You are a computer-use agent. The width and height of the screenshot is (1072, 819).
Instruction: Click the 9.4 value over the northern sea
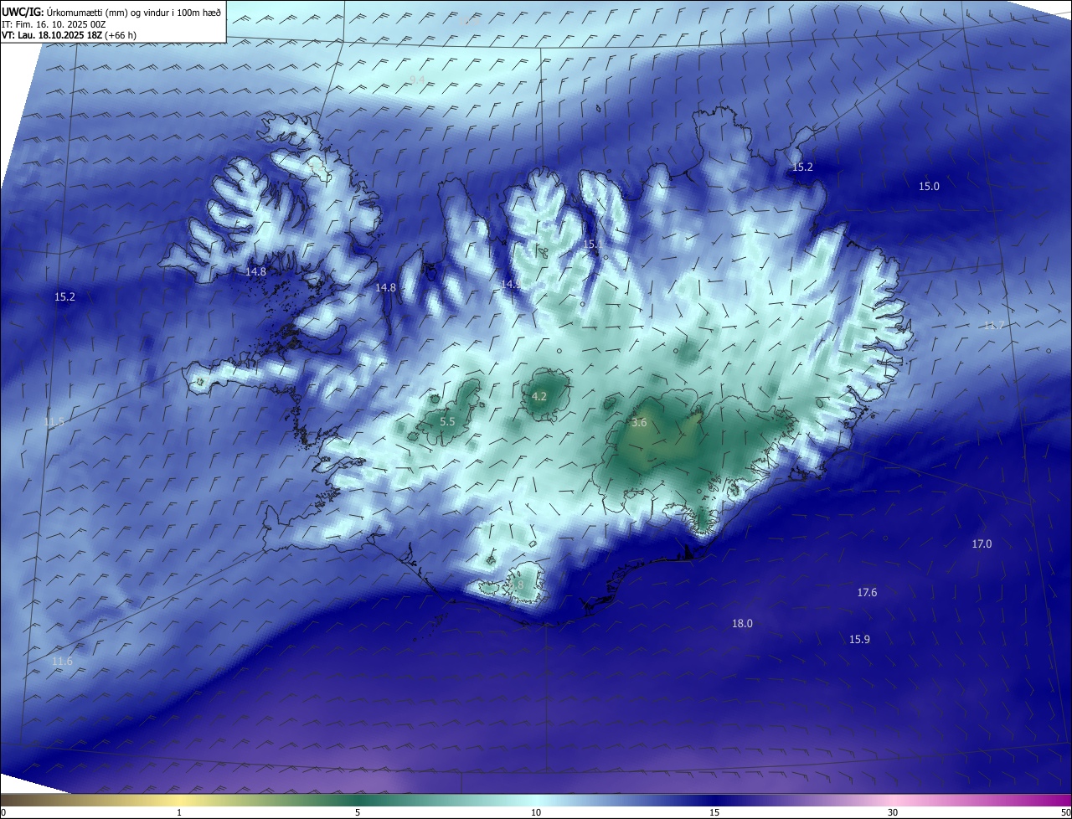coord(417,80)
